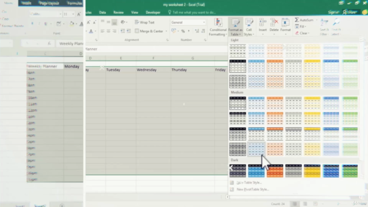Click the font color A icon

pos(91,31)
